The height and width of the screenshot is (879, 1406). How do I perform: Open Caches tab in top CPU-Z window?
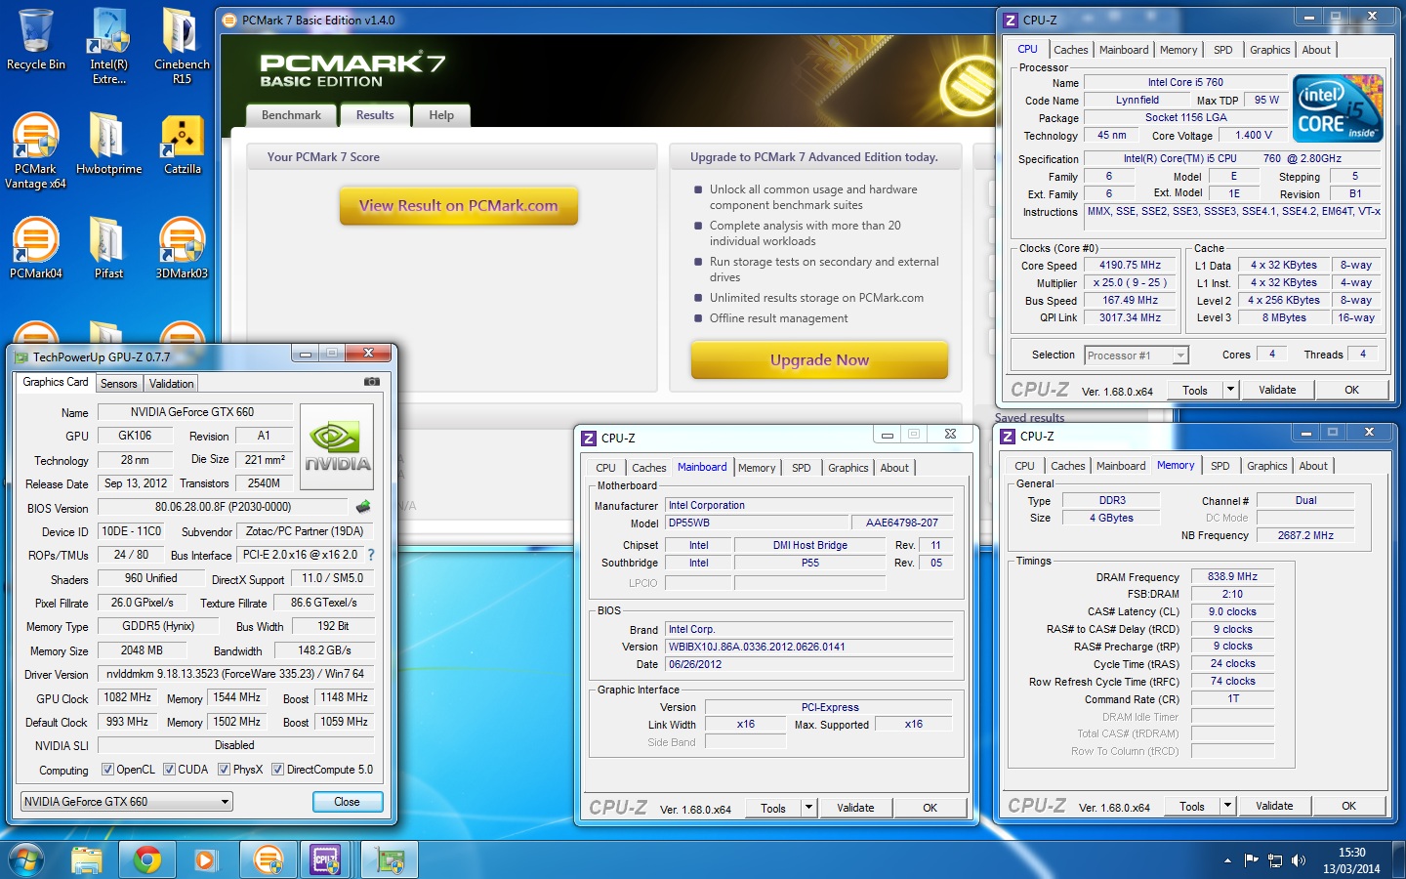pyautogui.click(x=1071, y=50)
